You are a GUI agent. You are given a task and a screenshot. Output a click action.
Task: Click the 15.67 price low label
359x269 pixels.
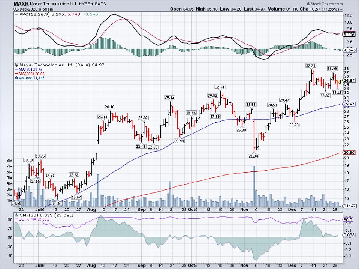click(x=76, y=197)
